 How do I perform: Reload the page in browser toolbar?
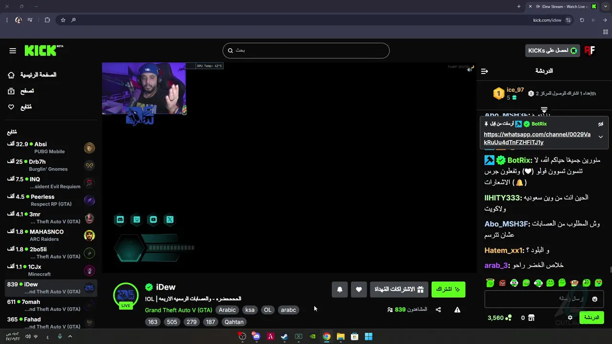click(x=582, y=20)
